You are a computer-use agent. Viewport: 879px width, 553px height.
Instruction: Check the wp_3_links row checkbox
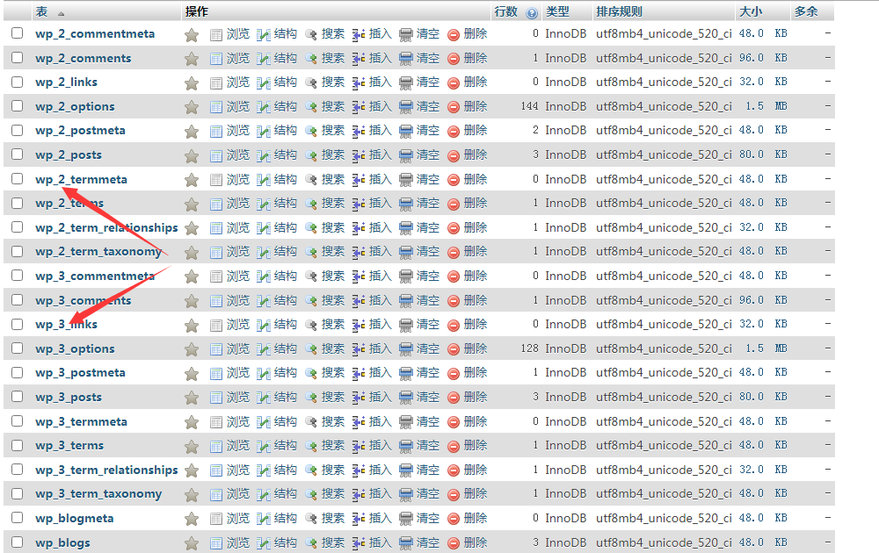coord(18,324)
